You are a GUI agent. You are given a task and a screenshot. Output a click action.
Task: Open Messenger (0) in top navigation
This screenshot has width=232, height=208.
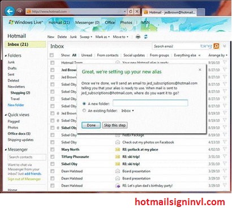tap(87, 23)
